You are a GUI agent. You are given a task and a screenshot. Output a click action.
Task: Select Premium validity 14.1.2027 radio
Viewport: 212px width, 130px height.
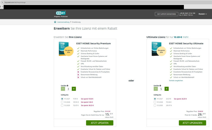62,99
